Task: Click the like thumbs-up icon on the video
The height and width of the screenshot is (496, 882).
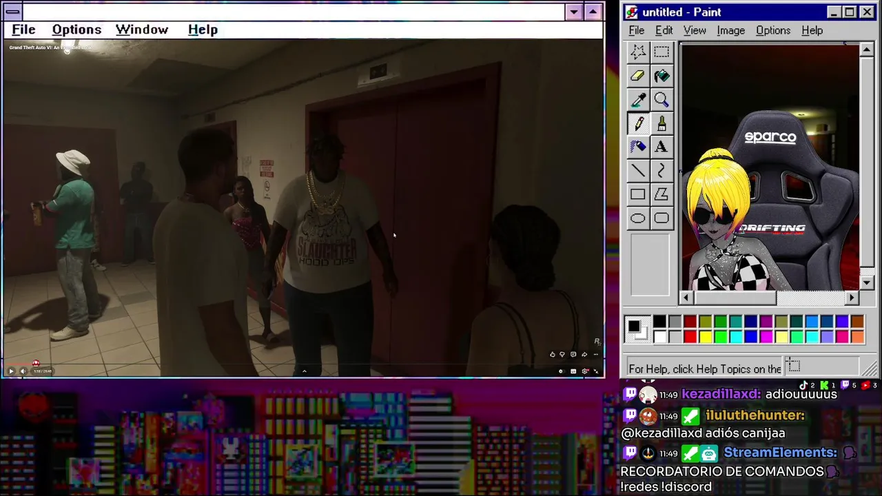Action: [x=552, y=355]
